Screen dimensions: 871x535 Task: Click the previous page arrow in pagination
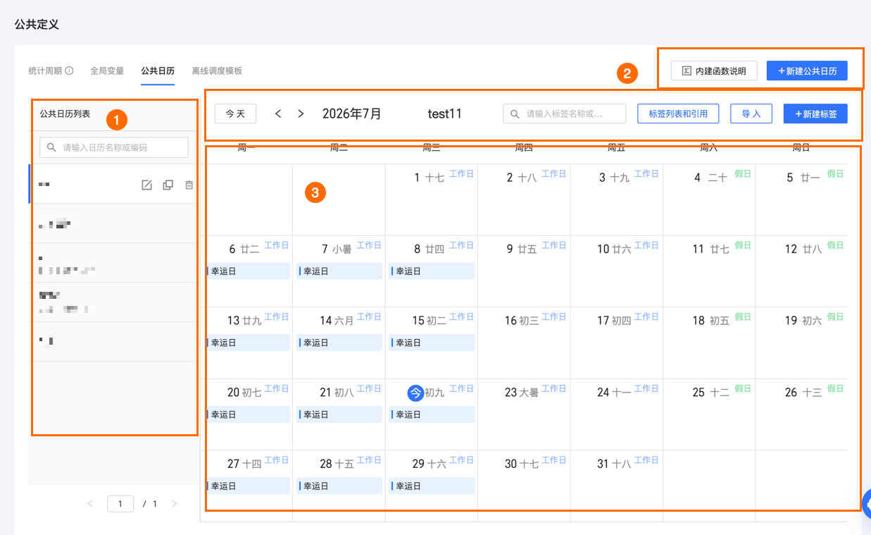click(90, 503)
